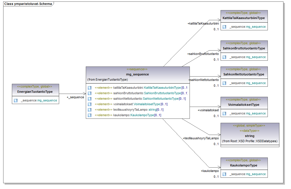Click the mg_sequence link in EnergianTuotantoType

[x=47, y=101]
